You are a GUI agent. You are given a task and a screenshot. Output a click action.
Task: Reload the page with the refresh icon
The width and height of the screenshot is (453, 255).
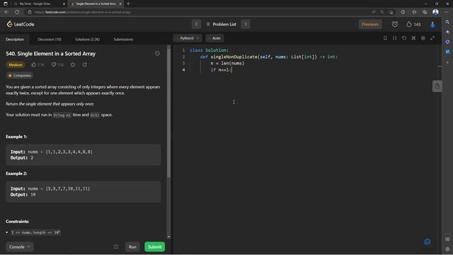click(17, 12)
